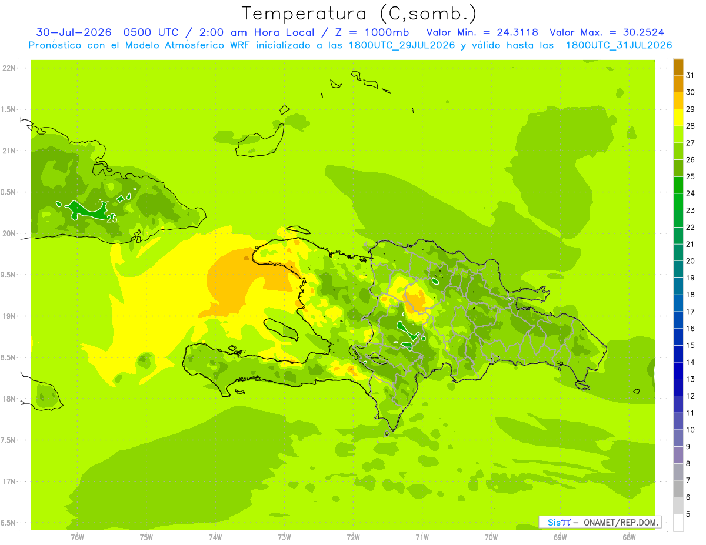Click the "21N" latitude label
Viewport: 706px width, 545px height.
click(9, 151)
